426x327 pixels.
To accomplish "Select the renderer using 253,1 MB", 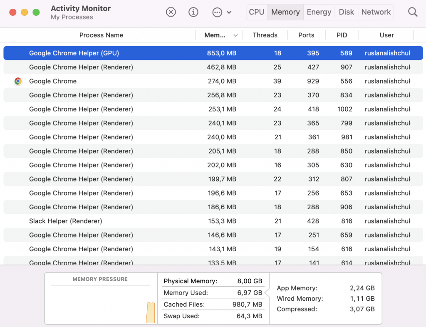I will 213,109.
